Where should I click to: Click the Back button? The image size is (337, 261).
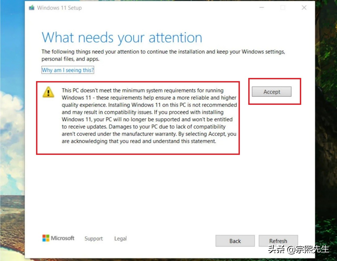235,241
